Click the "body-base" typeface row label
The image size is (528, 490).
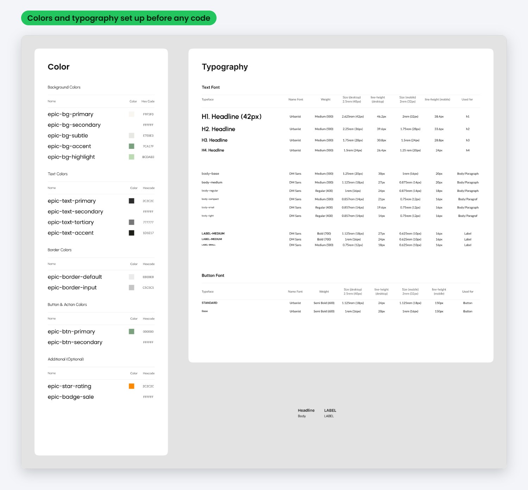tap(210, 174)
